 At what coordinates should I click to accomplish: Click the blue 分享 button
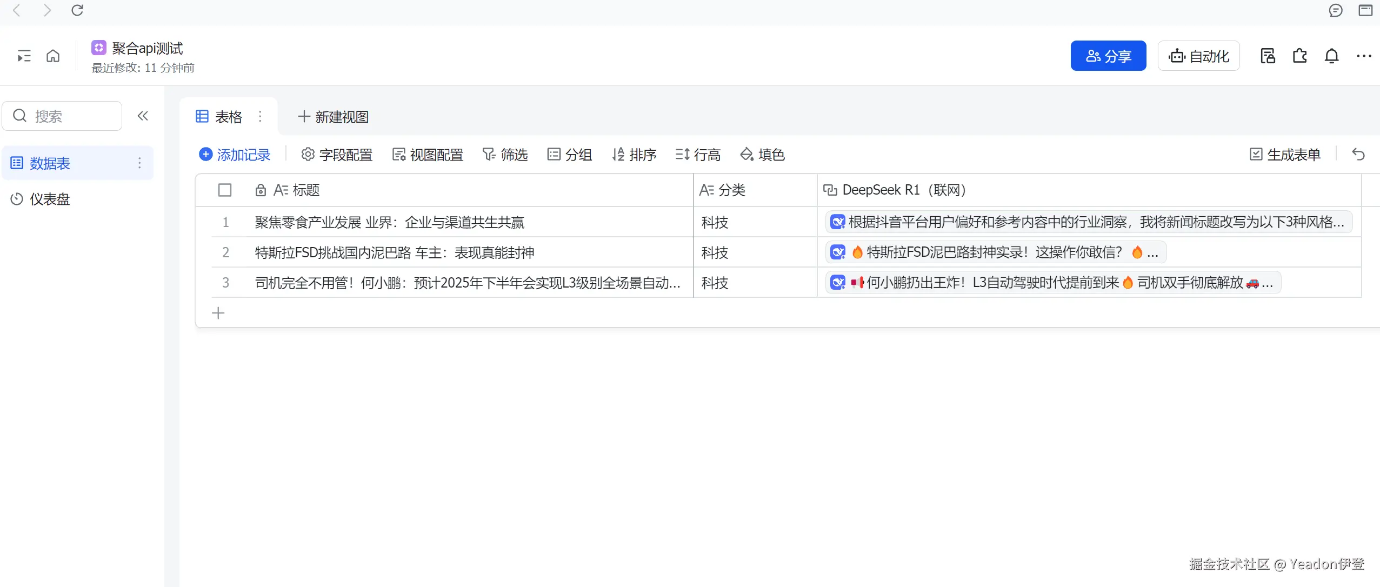pos(1108,56)
